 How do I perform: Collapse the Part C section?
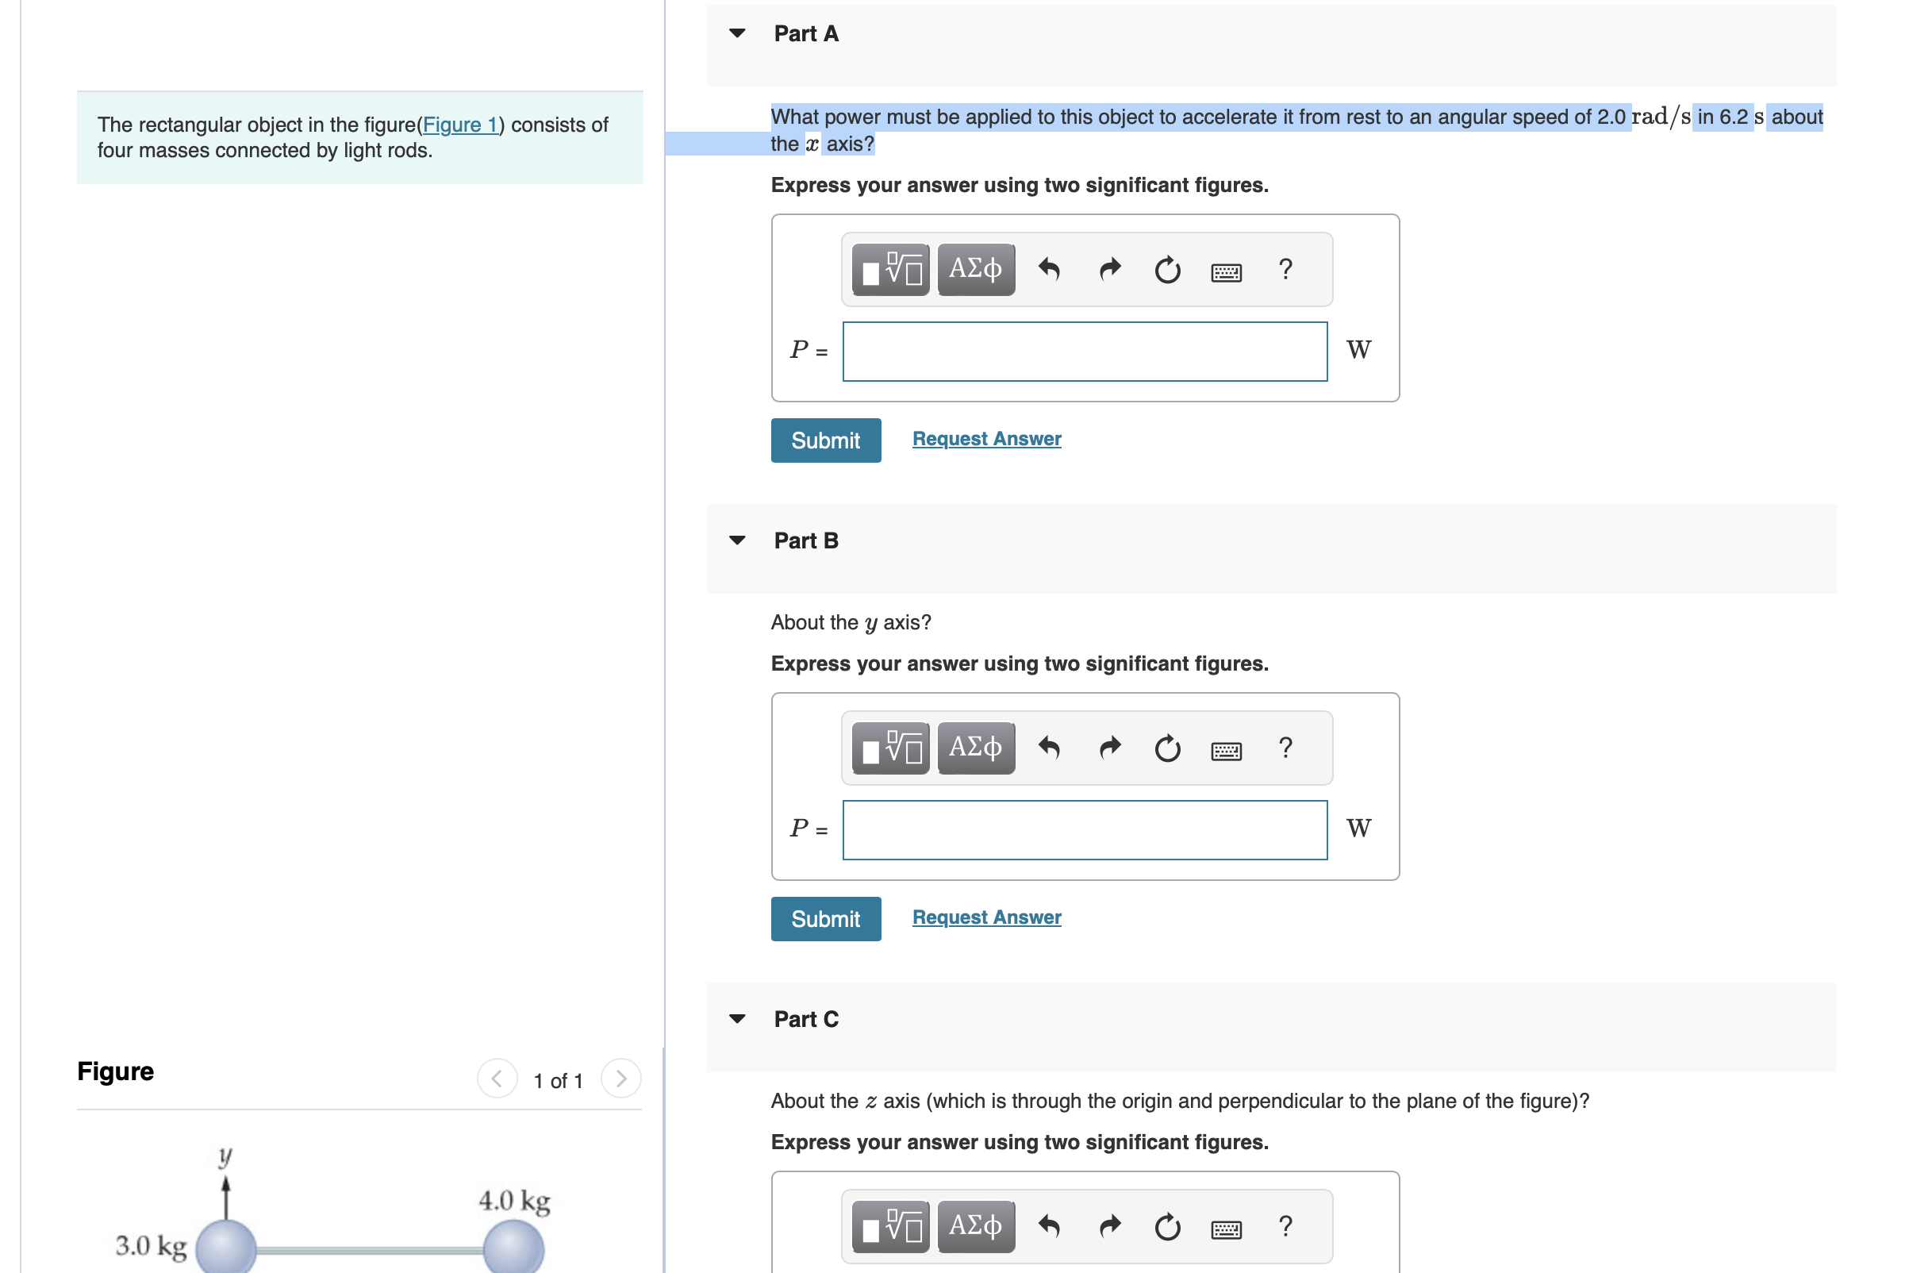[x=737, y=1019]
